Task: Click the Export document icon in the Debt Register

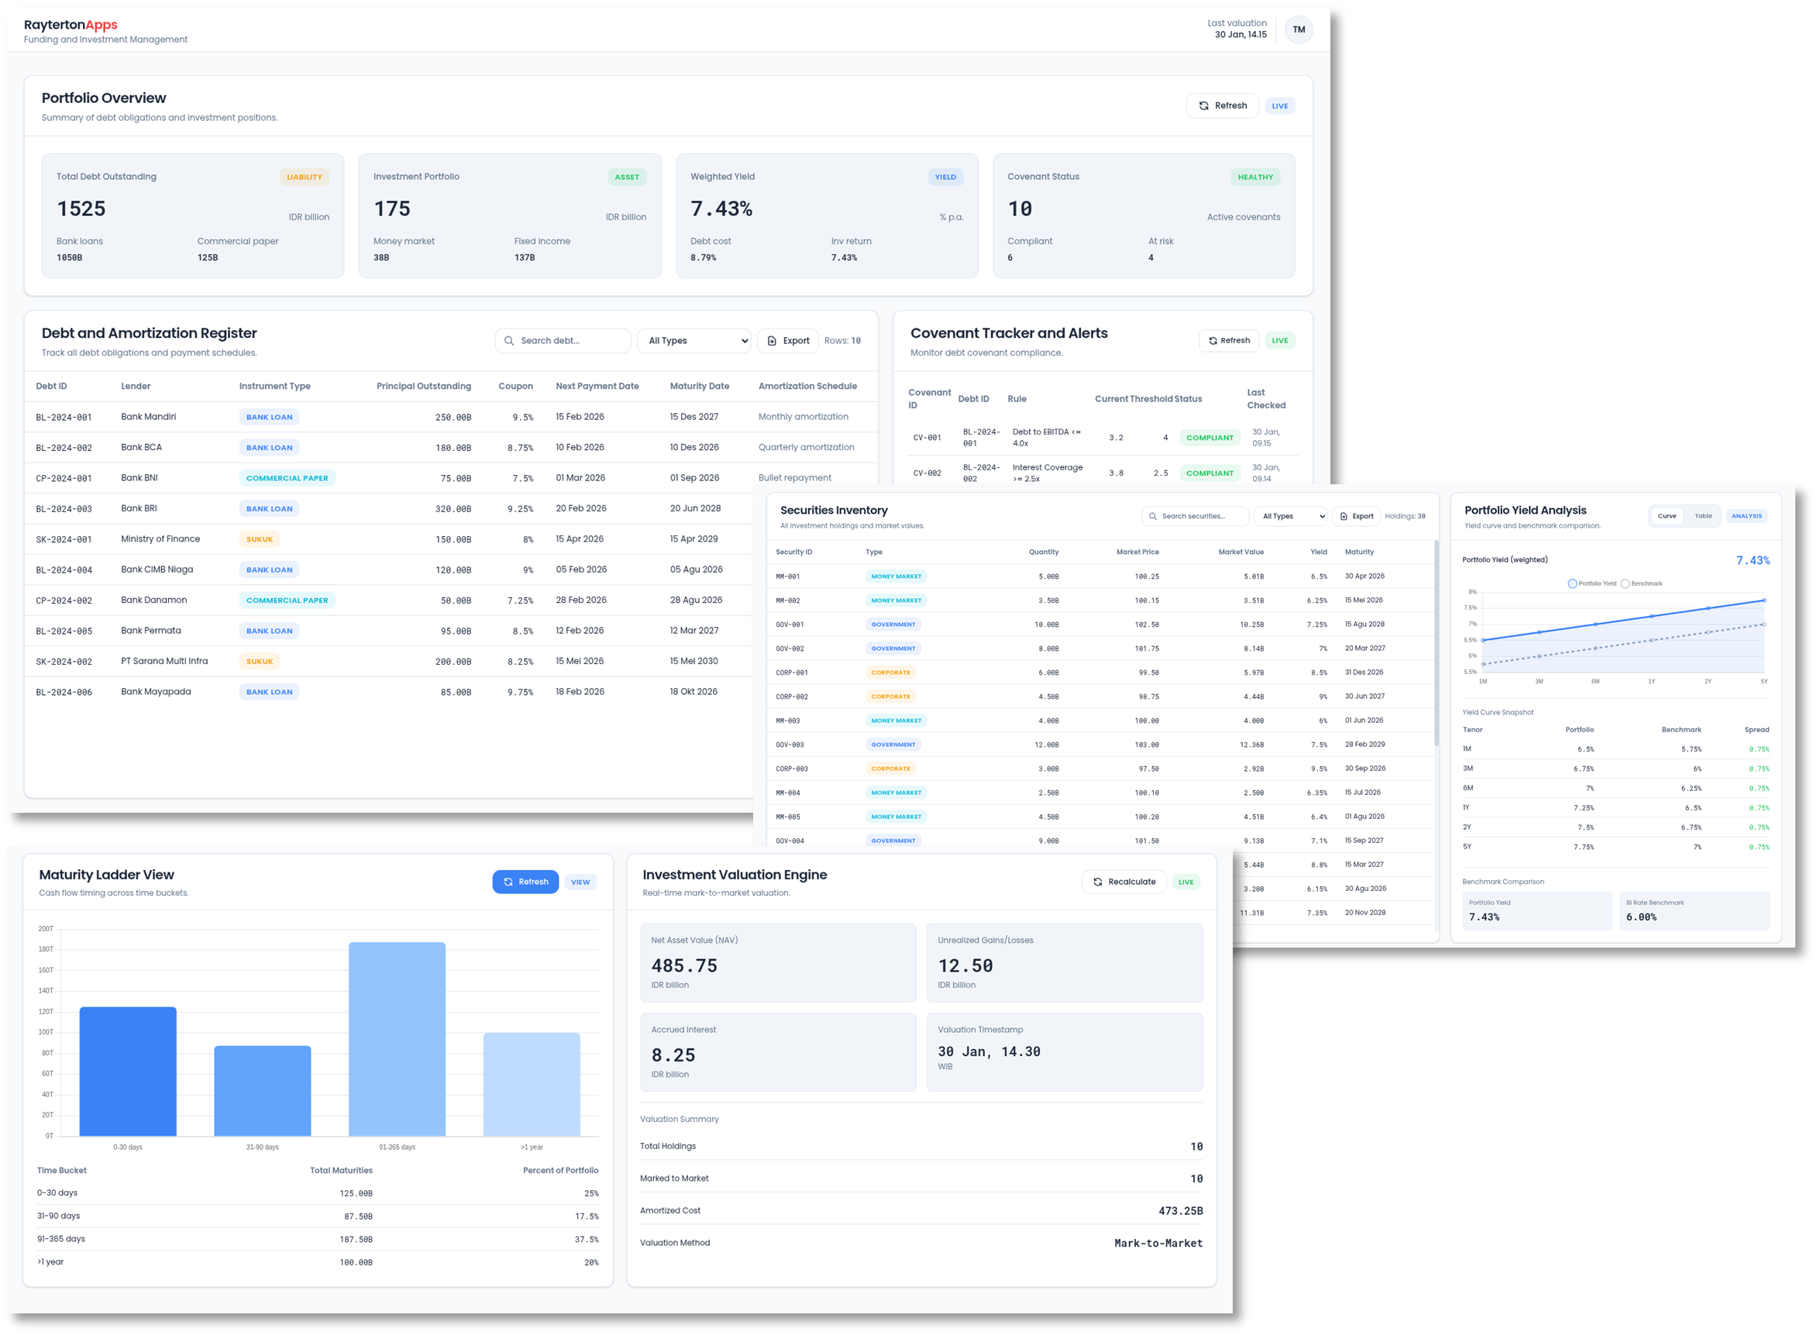Action: point(772,341)
